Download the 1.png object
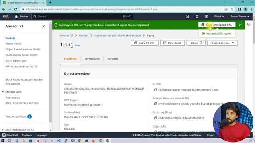The image size is (255, 143). click(173, 43)
